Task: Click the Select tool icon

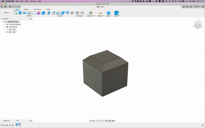Action: point(117,13)
